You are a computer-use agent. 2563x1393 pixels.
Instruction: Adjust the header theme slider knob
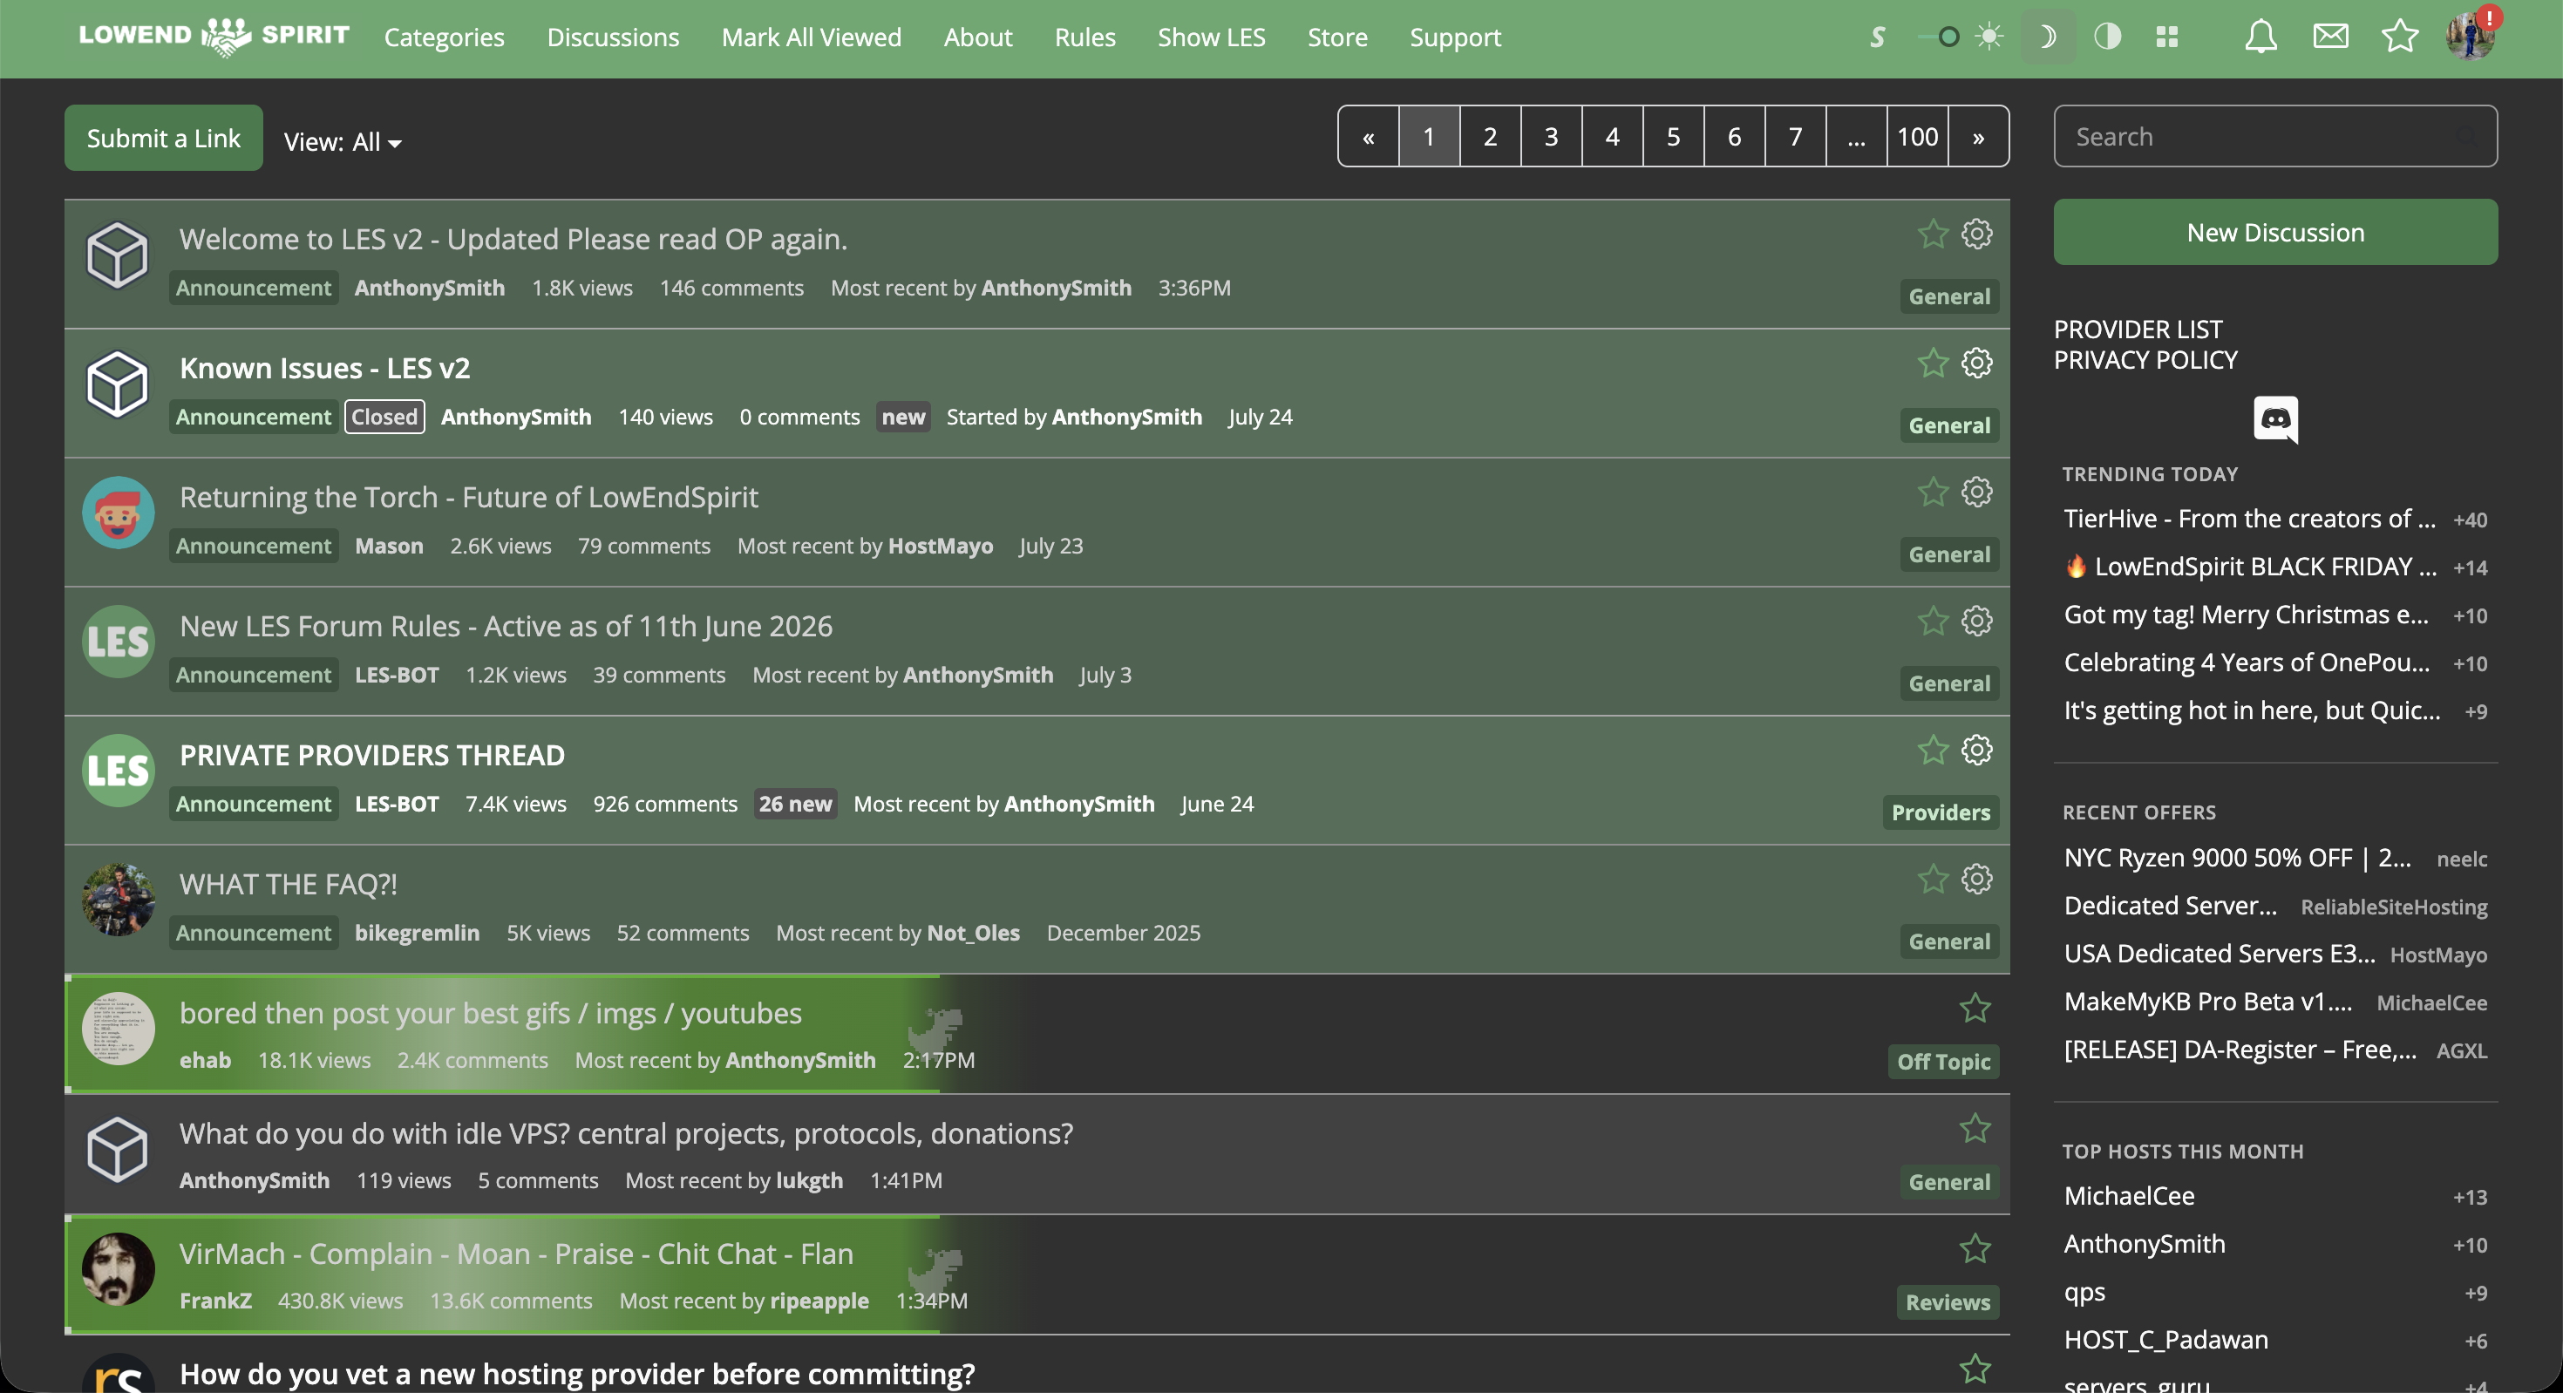[1948, 37]
